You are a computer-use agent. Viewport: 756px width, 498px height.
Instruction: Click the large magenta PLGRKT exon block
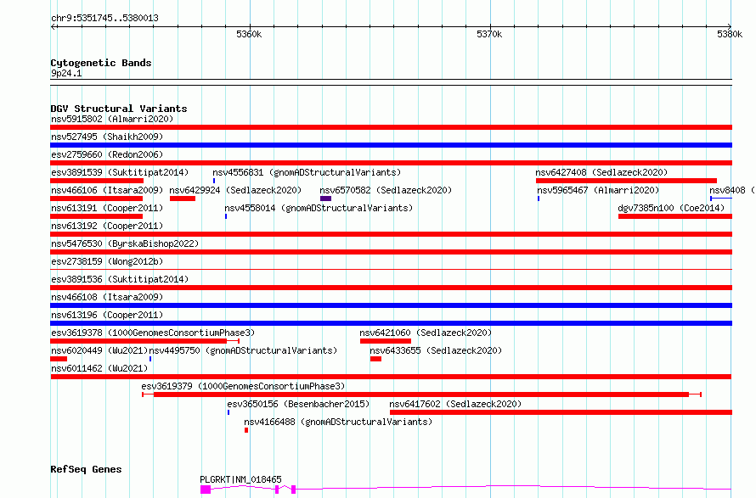click(206, 490)
